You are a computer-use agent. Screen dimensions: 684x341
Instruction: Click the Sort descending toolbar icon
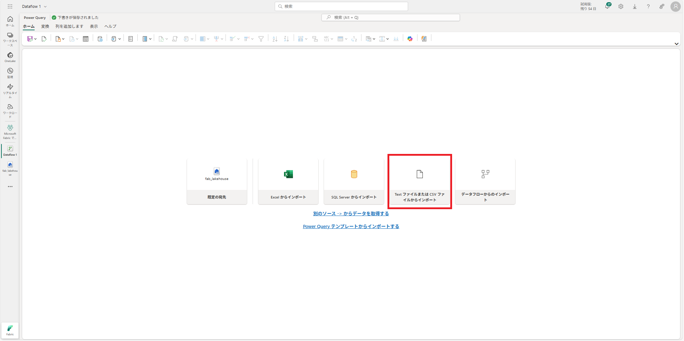click(x=286, y=39)
